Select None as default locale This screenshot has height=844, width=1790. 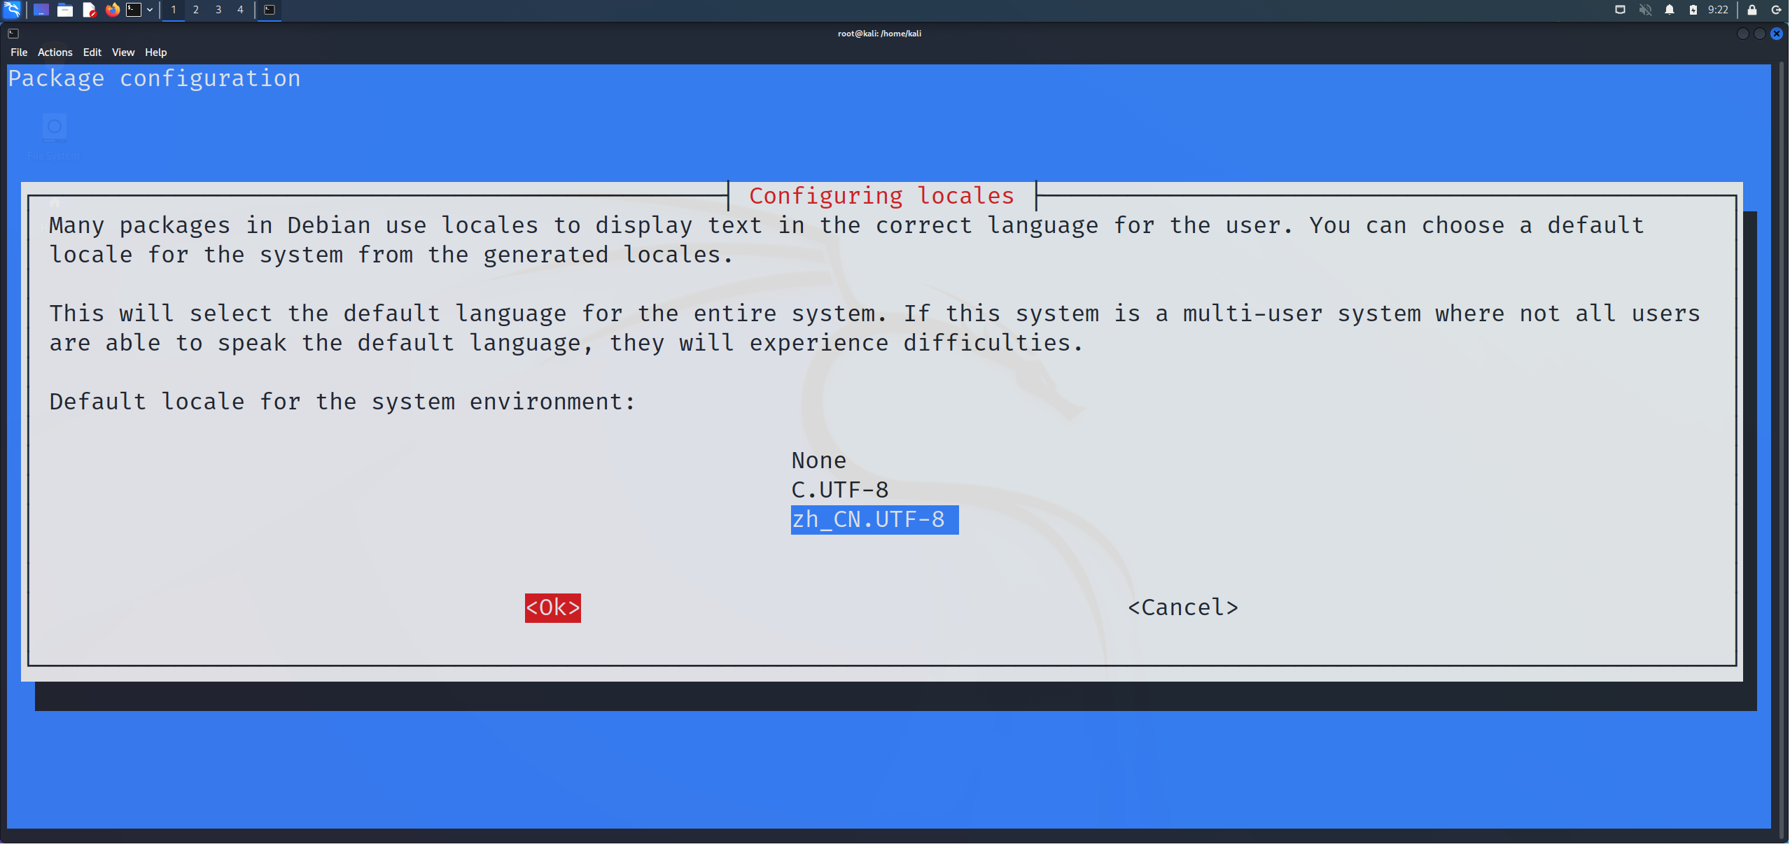click(818, 460)
